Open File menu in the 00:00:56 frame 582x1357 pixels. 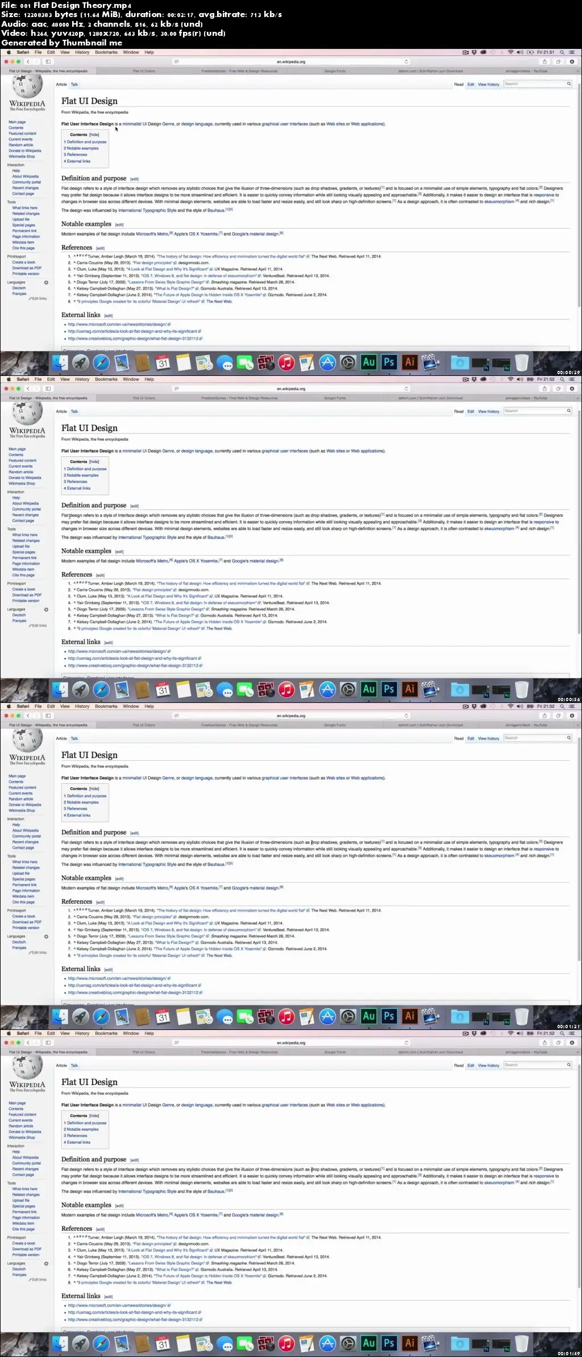pos(38,379)
